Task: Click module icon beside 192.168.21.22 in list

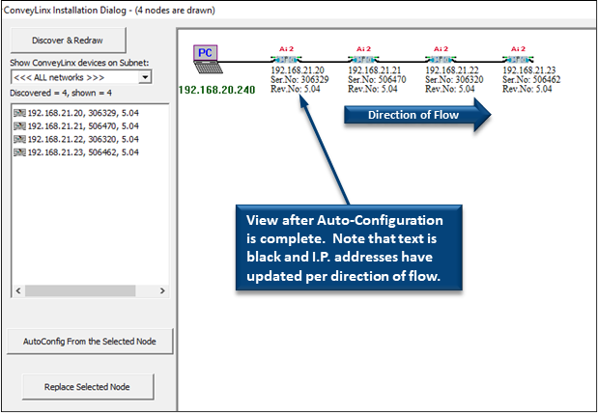Action: click(x=19, y=139)
